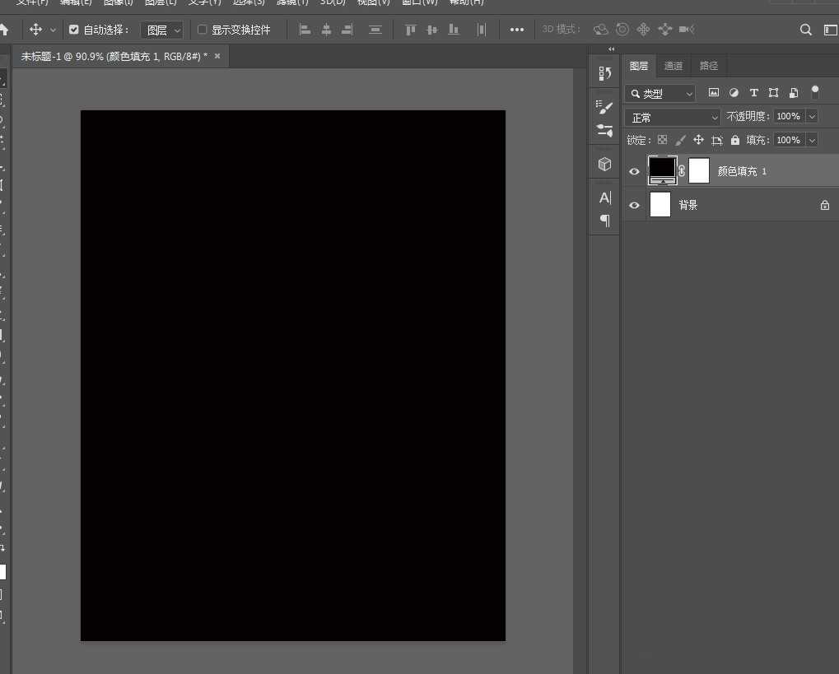Click the 3D cube panel icon
Image resolution: width=839 pixels, height=674 pixels.
[x=605, y=164]
